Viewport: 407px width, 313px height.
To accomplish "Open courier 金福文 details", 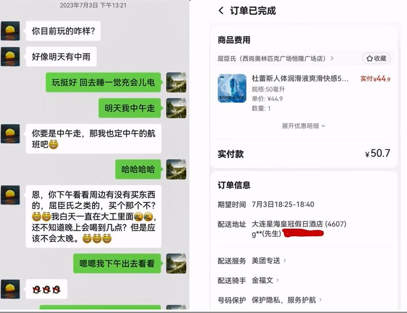I will (x=265, y=280).
